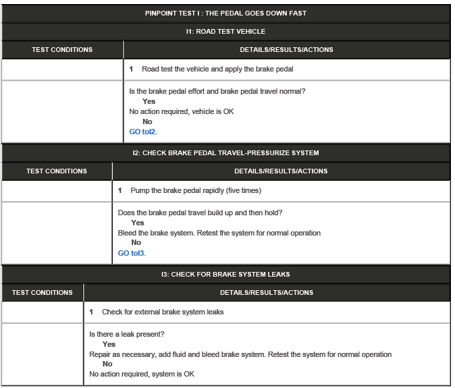
Task: Click Test Conditions header under I1 section
Action: (62, 49)
